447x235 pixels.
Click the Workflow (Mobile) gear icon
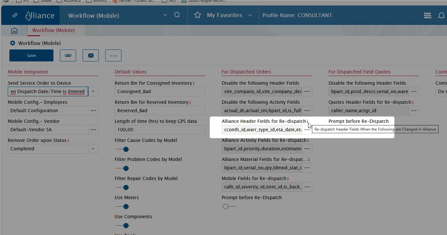tap(13, 43)
